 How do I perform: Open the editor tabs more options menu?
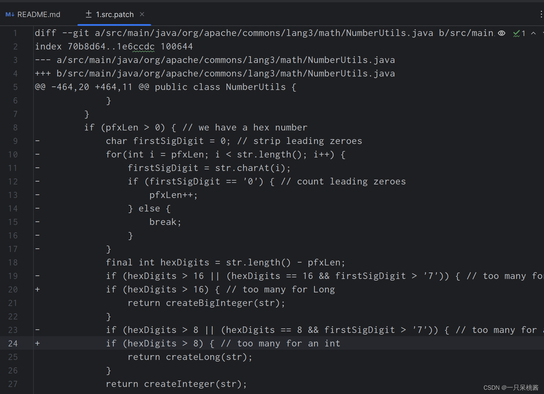coord(541,14)
